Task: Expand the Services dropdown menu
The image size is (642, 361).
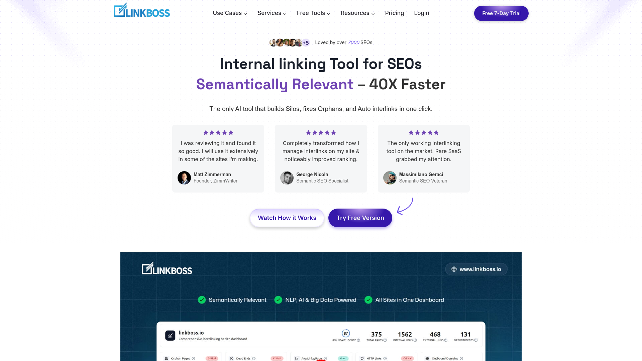Action: coord(272,13)
